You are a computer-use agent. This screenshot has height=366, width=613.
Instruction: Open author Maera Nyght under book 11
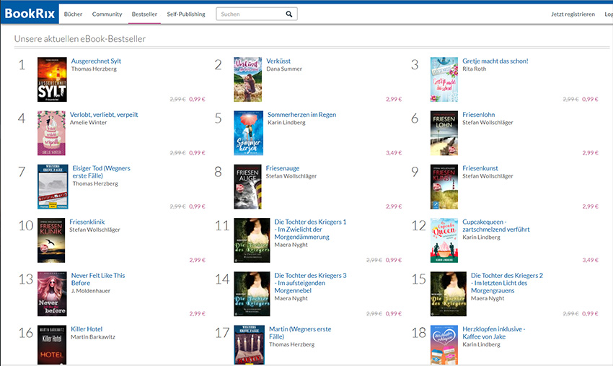pos(291,245)
